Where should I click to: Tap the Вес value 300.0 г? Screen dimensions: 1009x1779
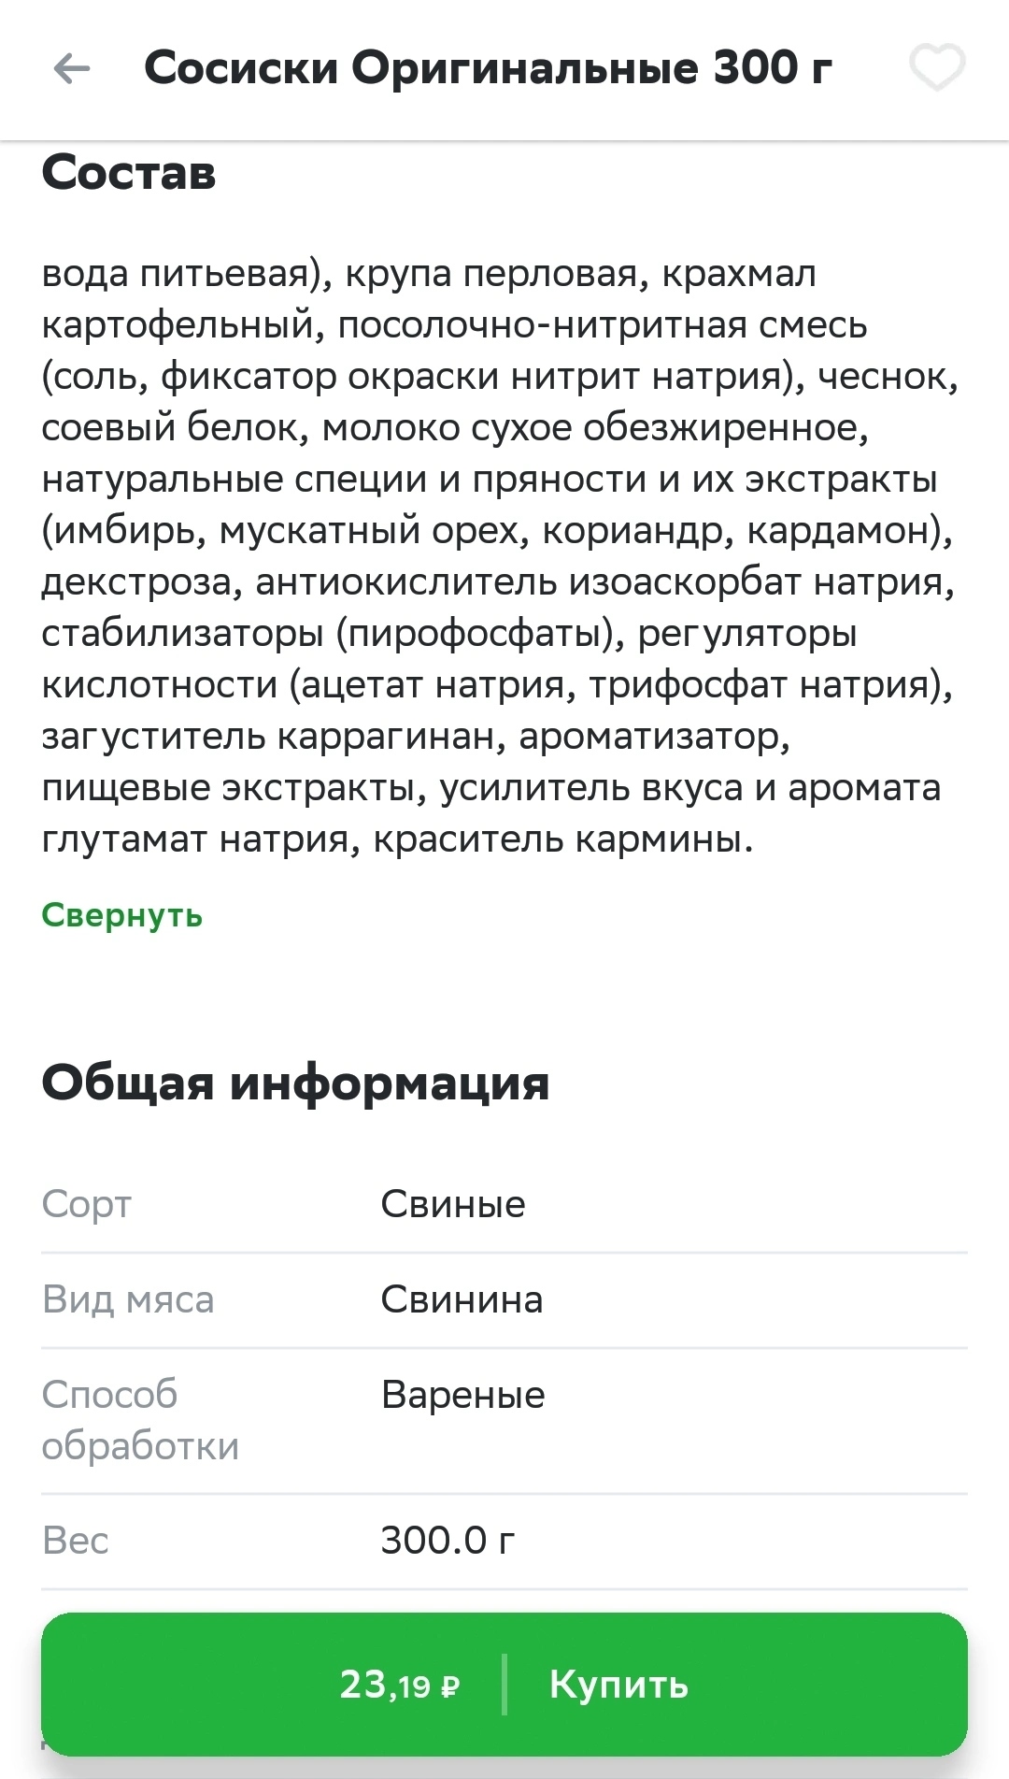coord(448,1541)
